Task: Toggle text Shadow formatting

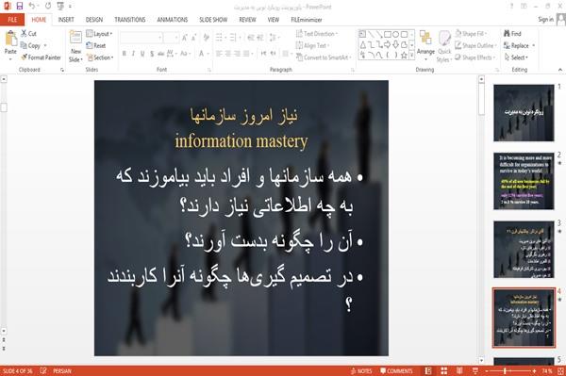Action: coord(152,54)
